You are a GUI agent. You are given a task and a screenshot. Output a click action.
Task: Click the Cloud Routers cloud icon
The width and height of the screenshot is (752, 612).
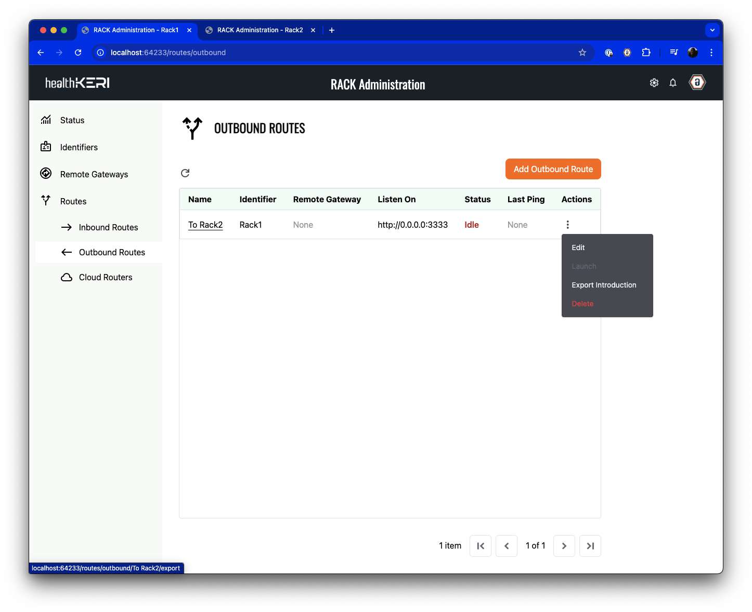point(67,277)
